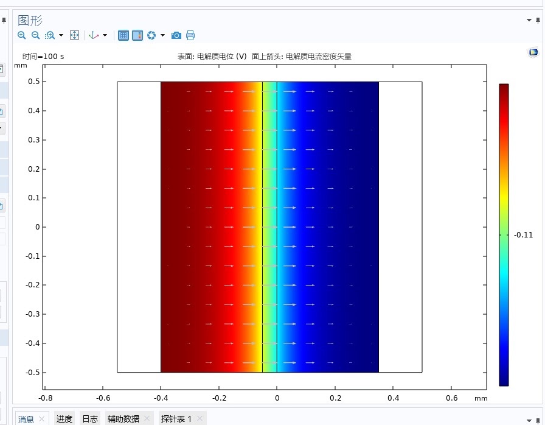The height and width of the screenshot is (425, 545).
Task: Click the Print icon in graphics toolbar
Action: pos(190,35)
